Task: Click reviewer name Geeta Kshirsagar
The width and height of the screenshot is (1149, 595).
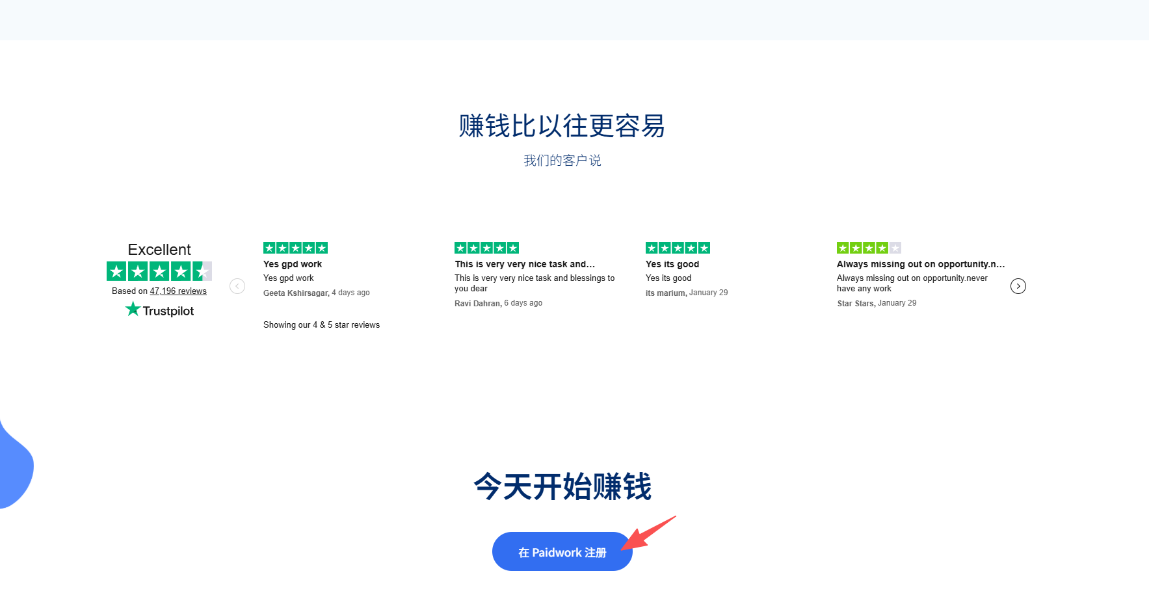Action: [x=297, y=293]
